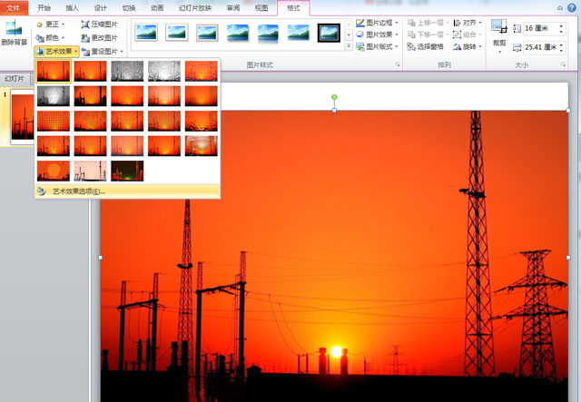Apply the Cutout effect with large sun
This screenshot has height=402, width=581.
[x=54, y=171]
